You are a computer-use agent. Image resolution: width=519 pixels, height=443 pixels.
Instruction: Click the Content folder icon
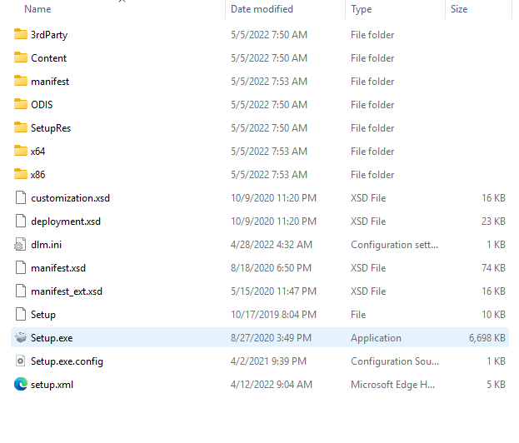click(x=21, y=57)
